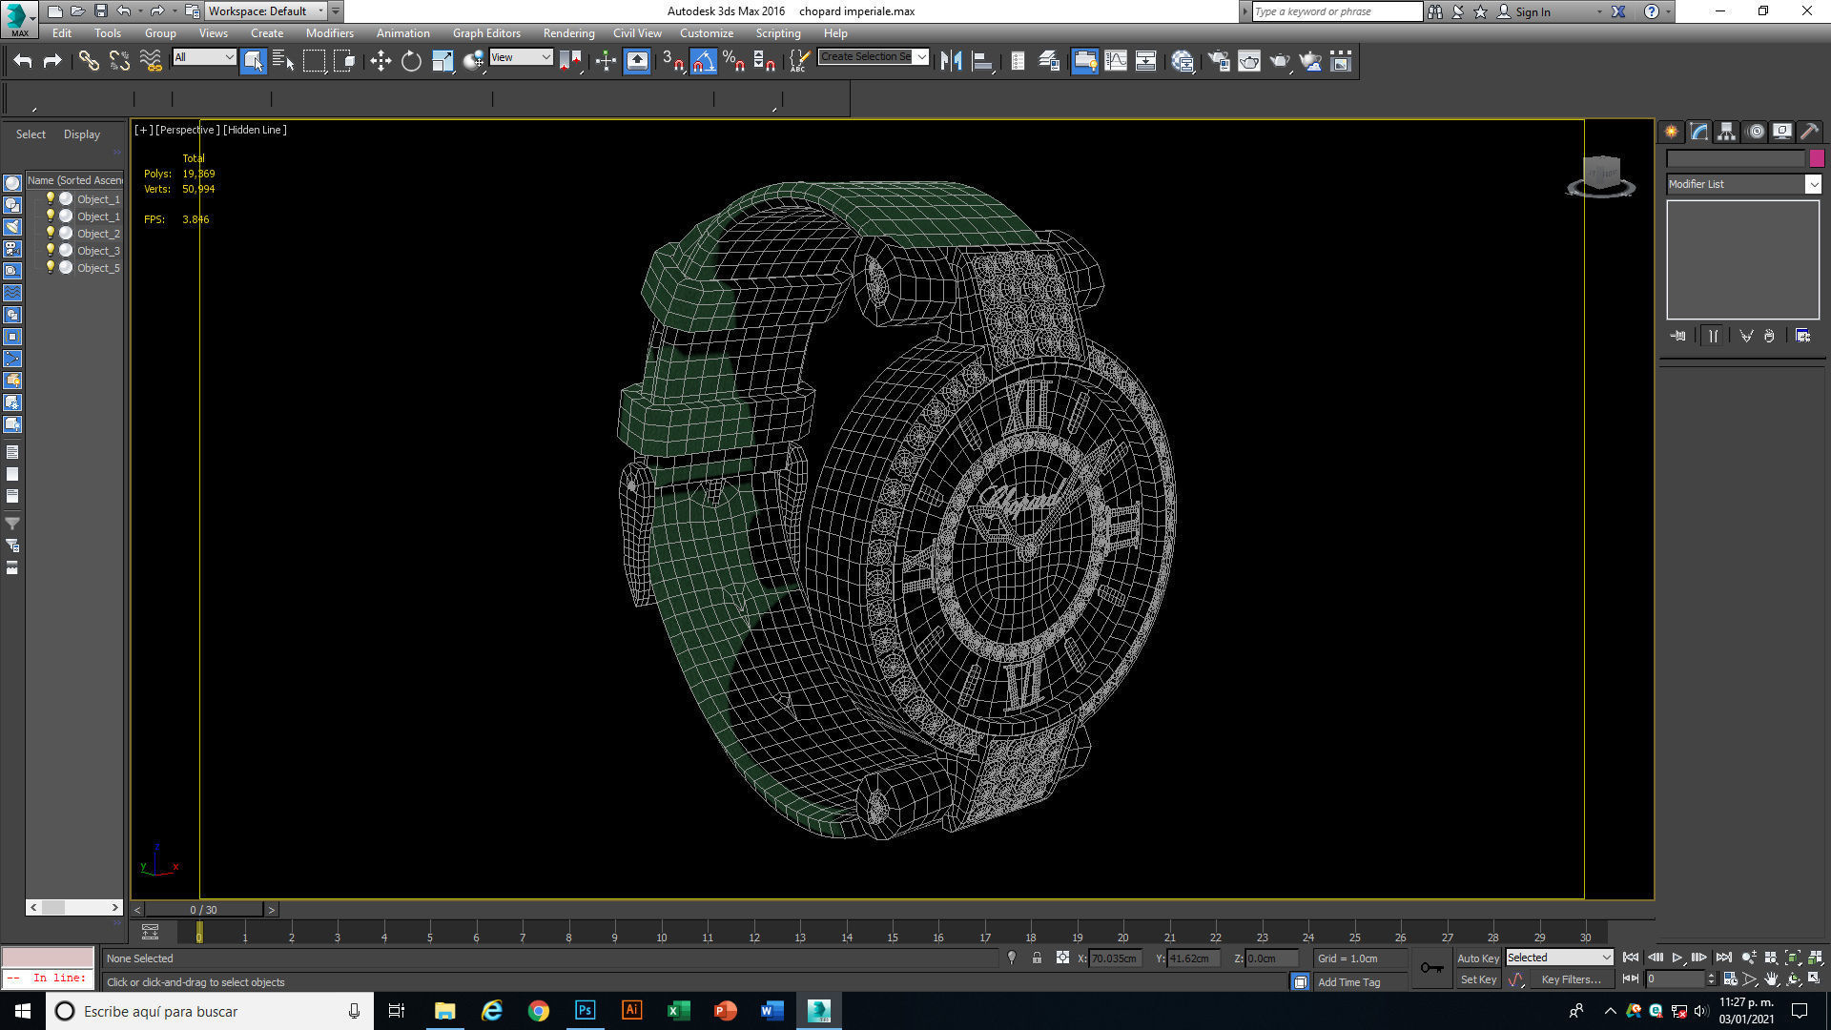Open the Scripting menu

[x=778, y=33]
